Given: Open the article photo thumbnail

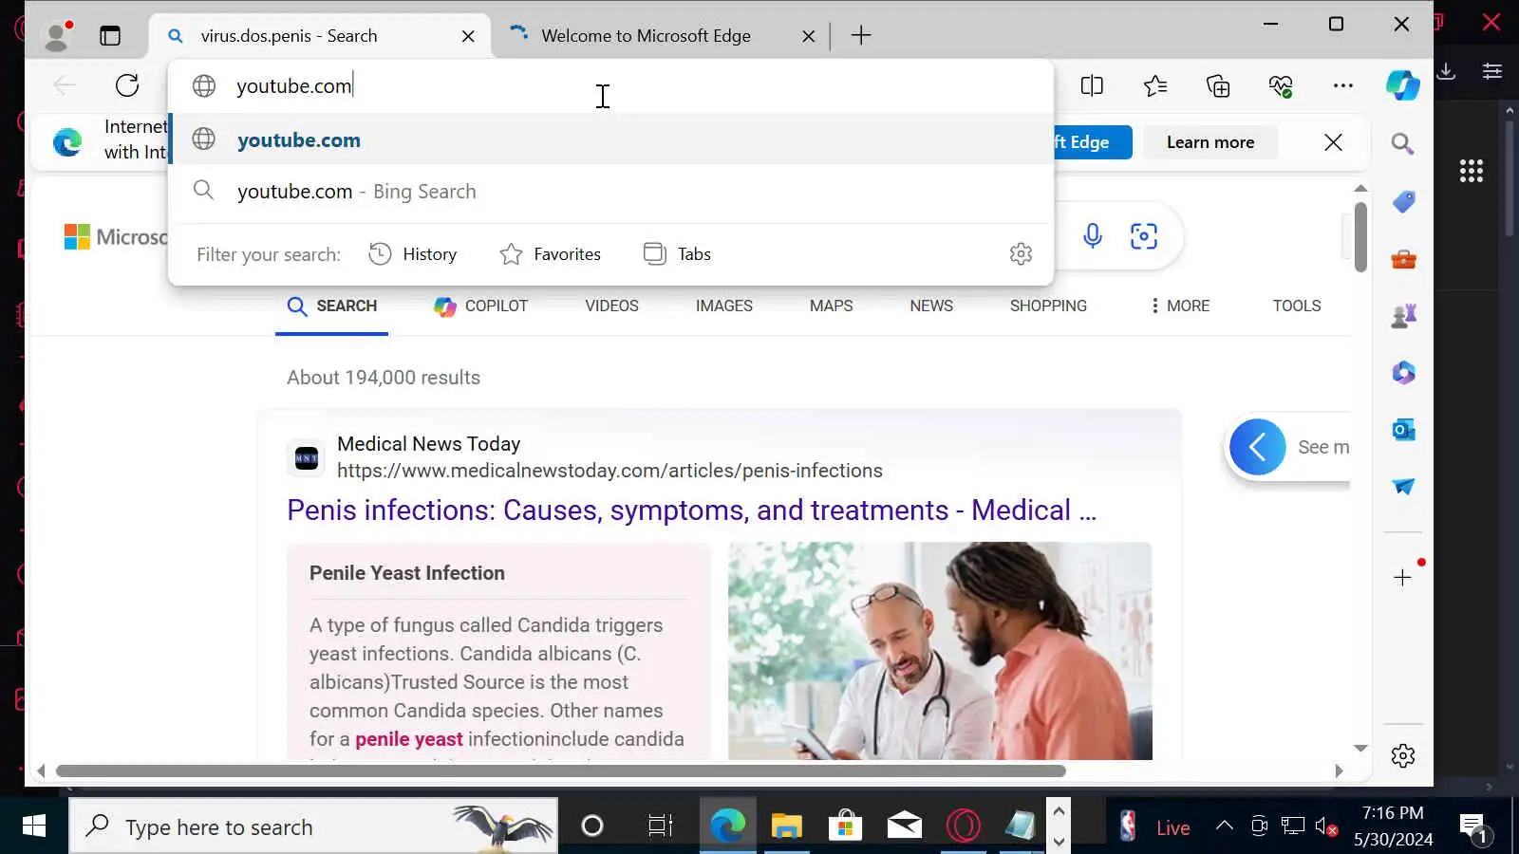Looking at the screenshot, I should click(940, 651).
